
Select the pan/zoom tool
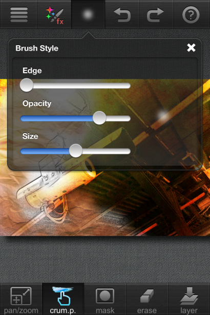21,300
